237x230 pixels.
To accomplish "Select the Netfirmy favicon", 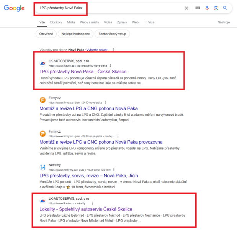I will click(43, 167).
